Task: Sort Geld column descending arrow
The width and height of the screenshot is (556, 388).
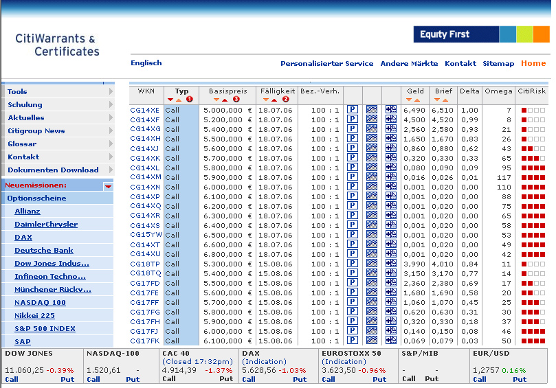Action: (408, 100)
